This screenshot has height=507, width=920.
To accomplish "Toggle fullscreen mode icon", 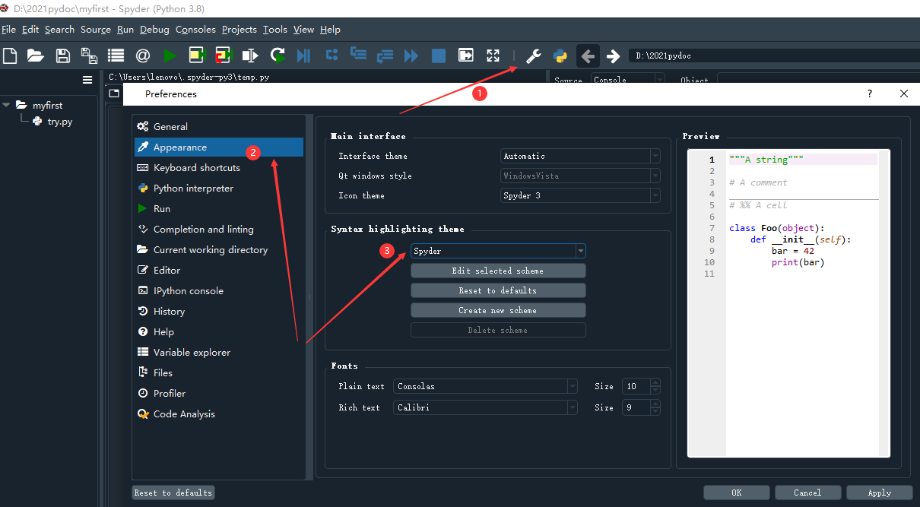I will coord(493,55).
